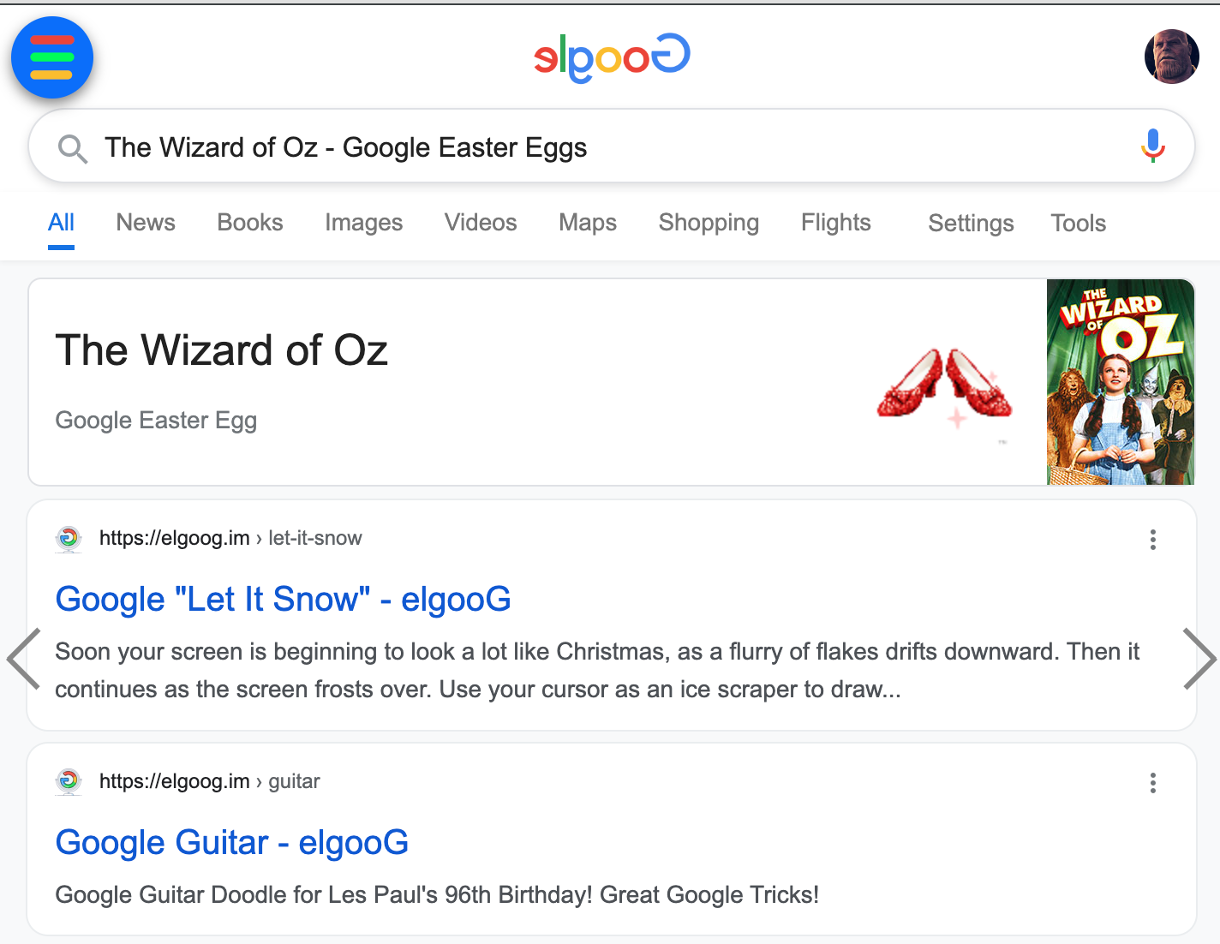Viewport: 1220px width, 944px height.
Task: Switch to the Images tab
Action: pos(363,223)
